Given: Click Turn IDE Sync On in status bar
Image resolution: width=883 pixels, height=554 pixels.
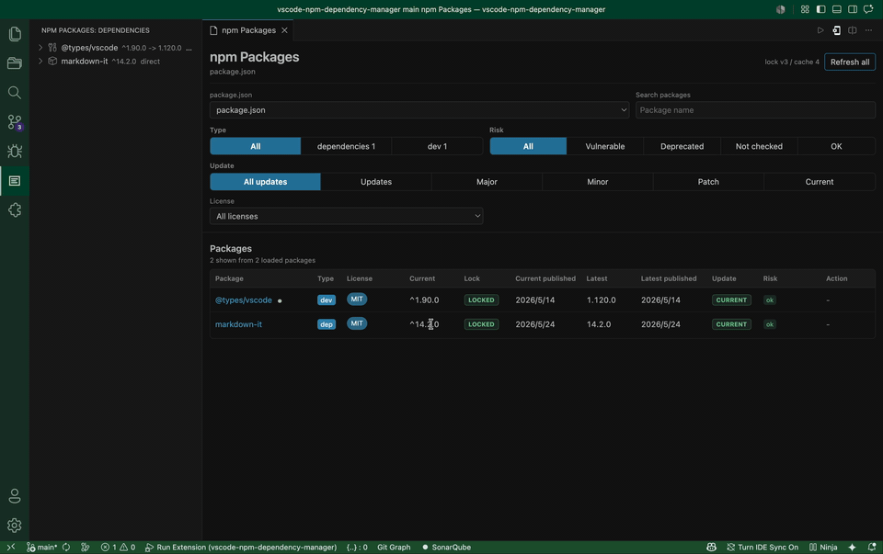Looking at the screenshot, I should click(x=763, y=548).
